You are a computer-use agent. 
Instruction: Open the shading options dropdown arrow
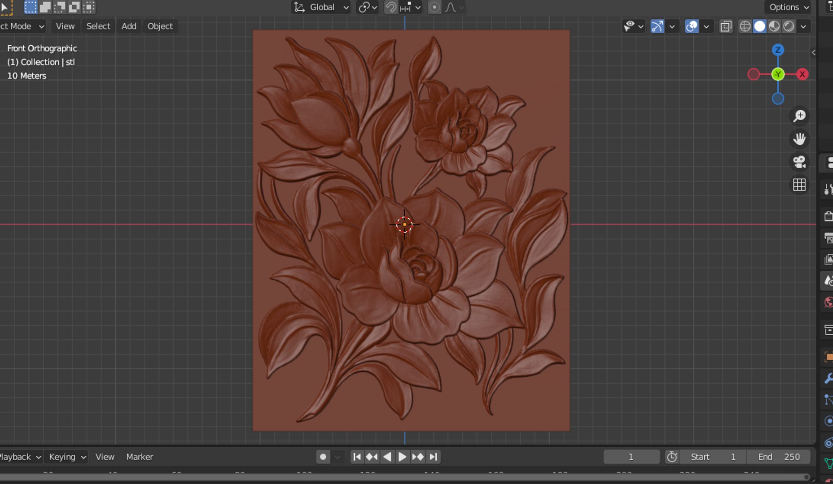point(803,26)
